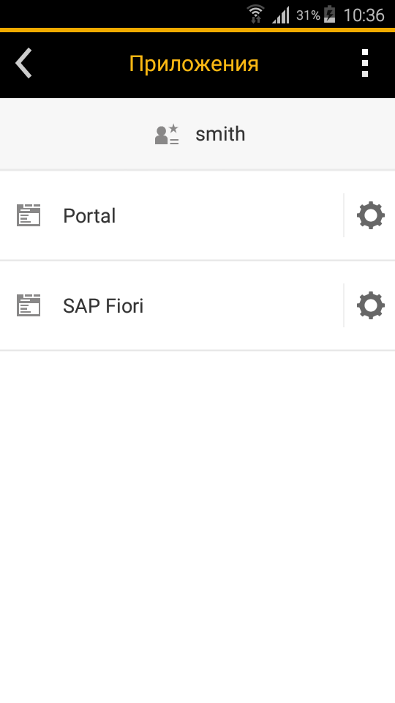
Task: Tap the smith username label
Action: click(220, 134)
